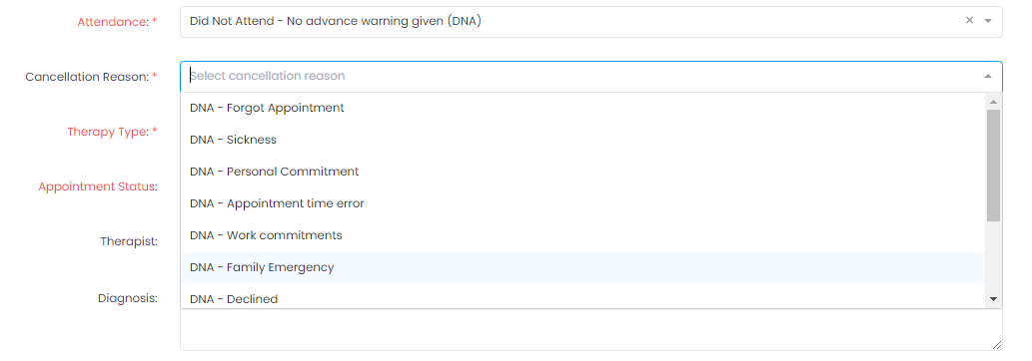The width and height of the screenshot is (1032, 361).
Task: Click the dropdown list scroll down arrow
Action: coord(993,299)
